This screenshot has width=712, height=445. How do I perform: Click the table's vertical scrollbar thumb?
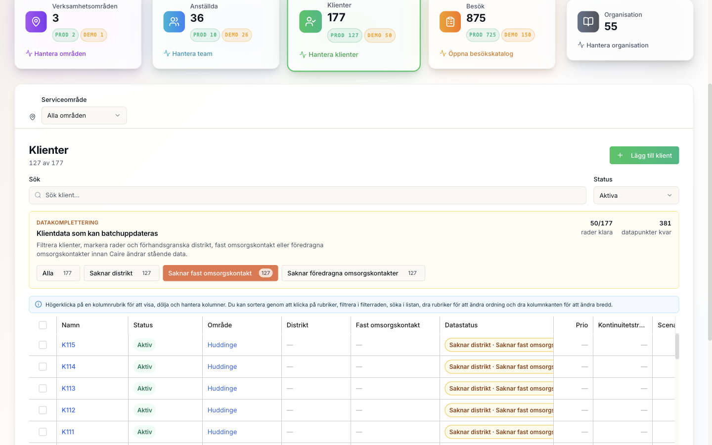[677, 346]
